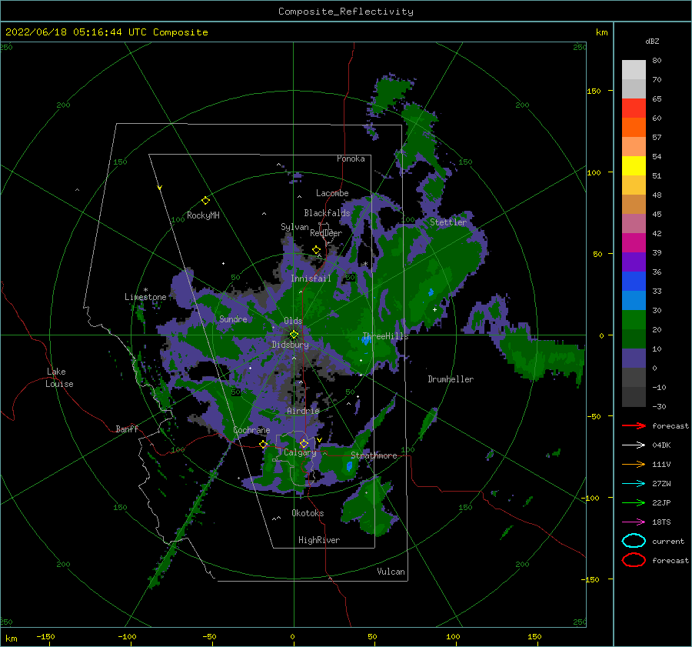Click the Stettler city label

[x=448, y=222]
